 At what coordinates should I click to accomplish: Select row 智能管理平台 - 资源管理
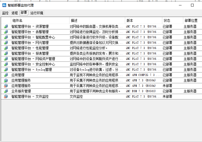point(101,26)
